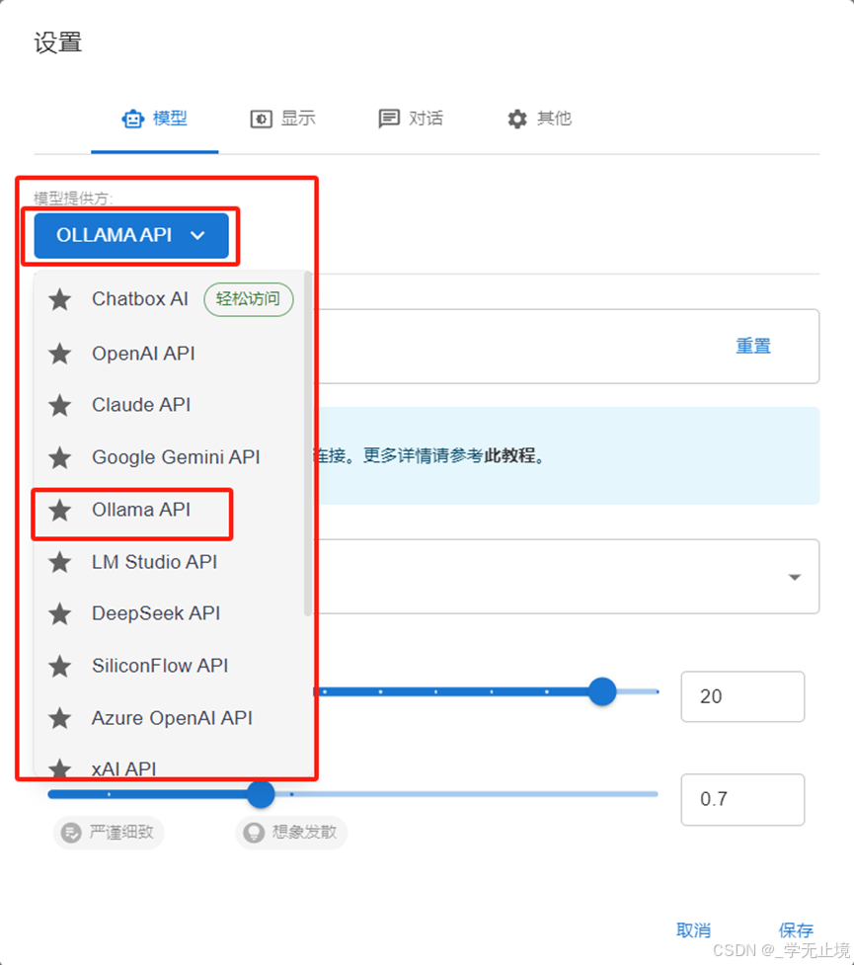The image size is (854, 965).
Task: Click the 轻松访问 badge beside Chatbox AI
Action: pos(249,299)
